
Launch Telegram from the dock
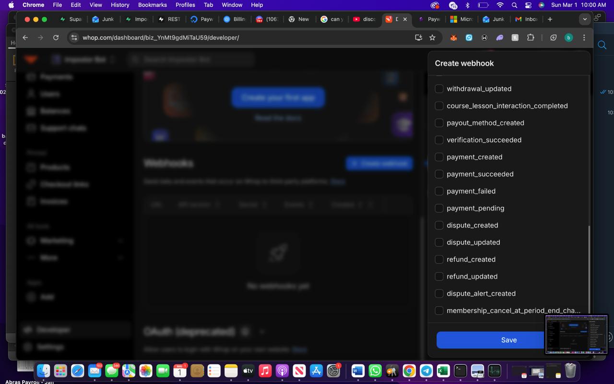[426, 371]
